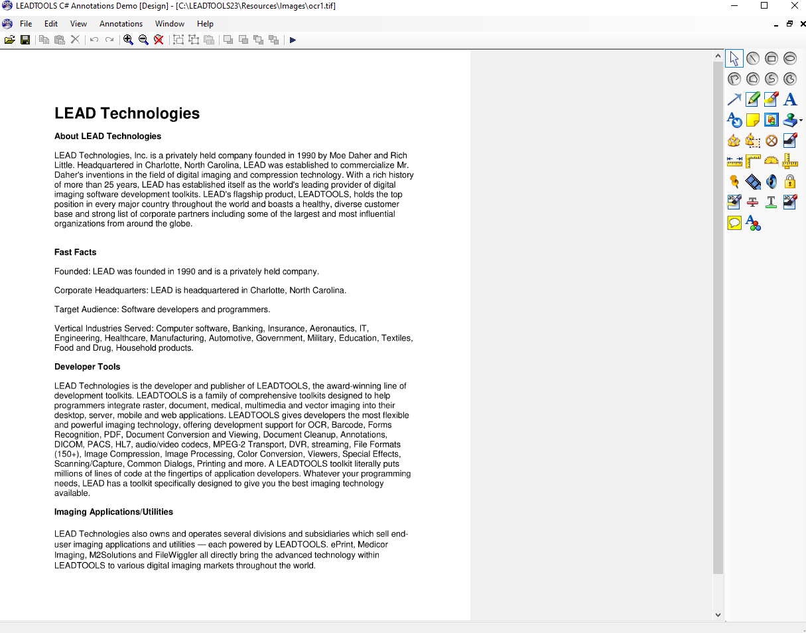Screen dimensions: 806x633
Task: Open the Edit menu
Action: [51, 24]
